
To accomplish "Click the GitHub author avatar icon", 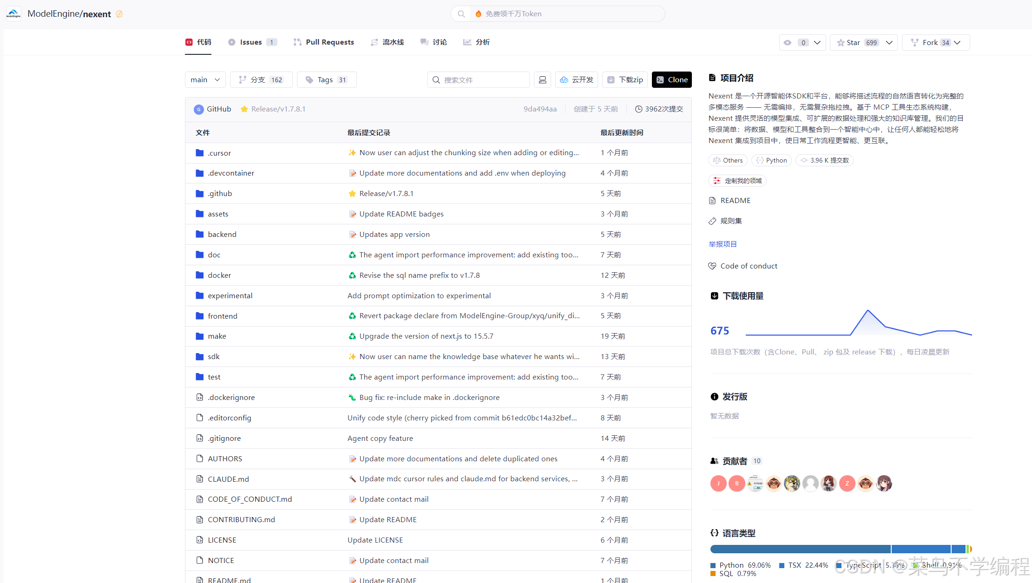I will click(x=199, y=109).
